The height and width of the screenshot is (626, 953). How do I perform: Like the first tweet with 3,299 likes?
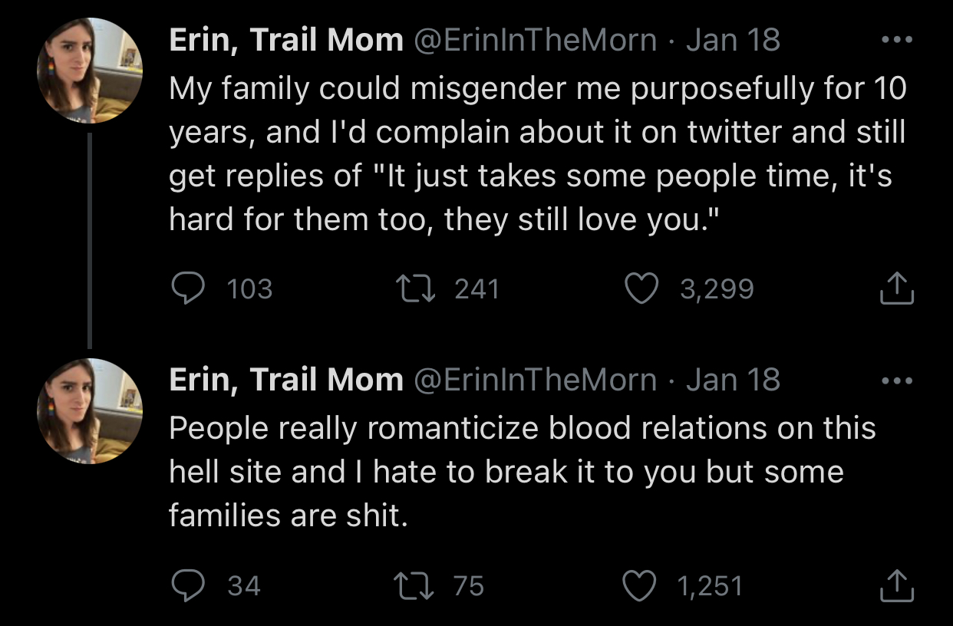pos(641,288)
